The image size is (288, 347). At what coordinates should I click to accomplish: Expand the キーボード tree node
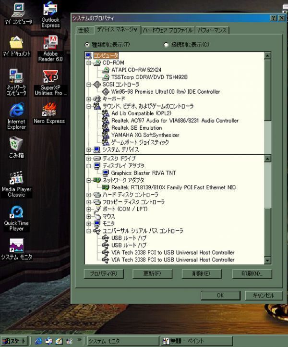tap(89, 99)
